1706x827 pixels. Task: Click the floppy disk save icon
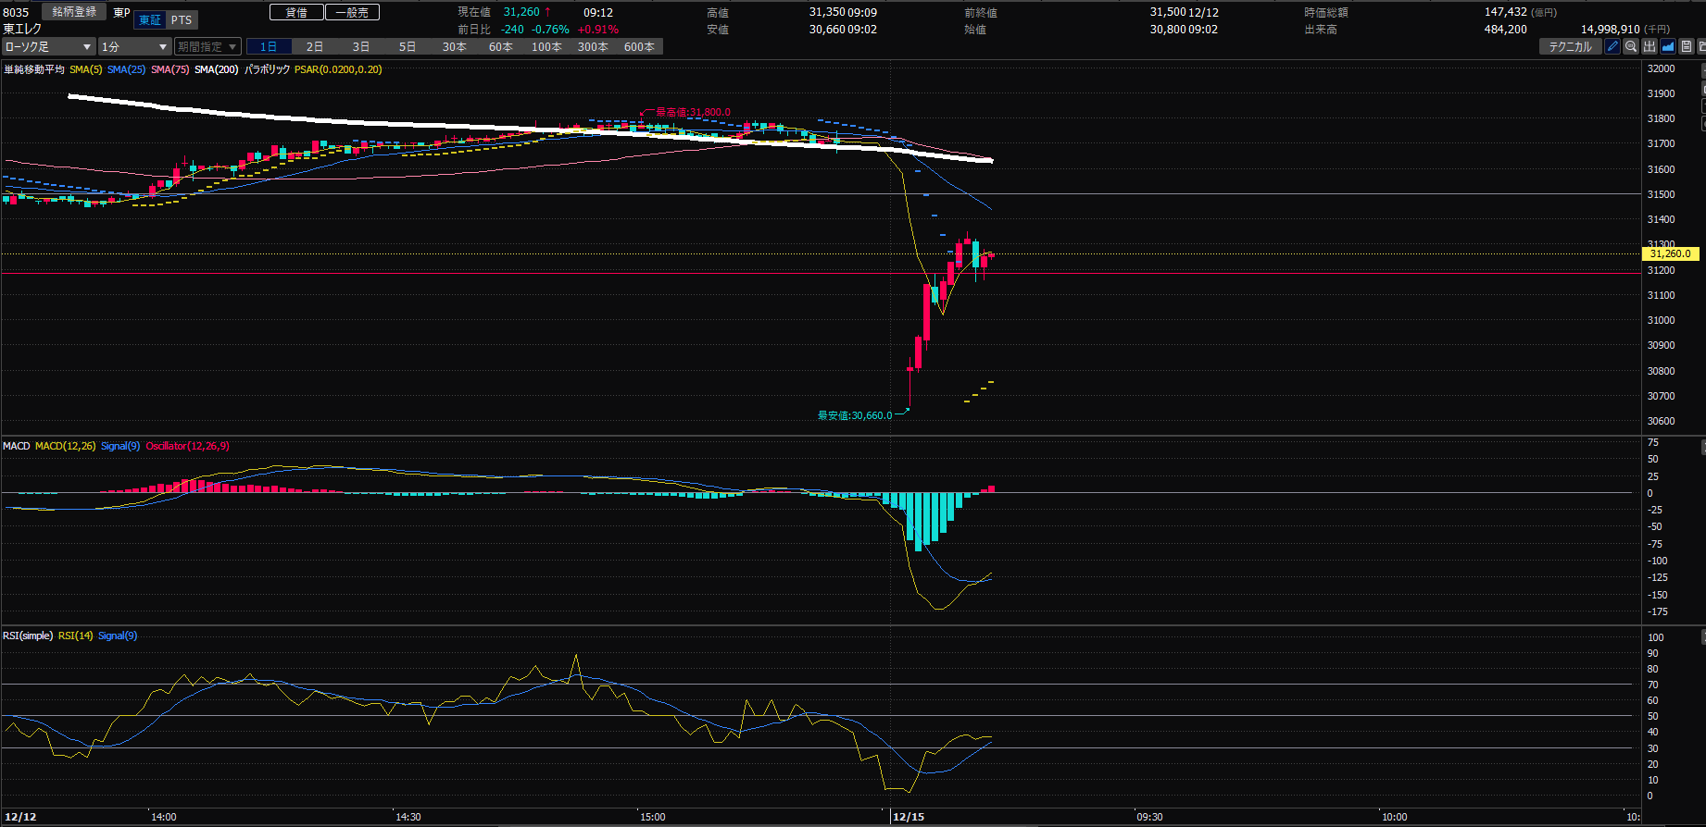(x=1687, y=46)
